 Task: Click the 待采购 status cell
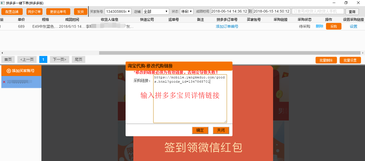click(305, 26)
